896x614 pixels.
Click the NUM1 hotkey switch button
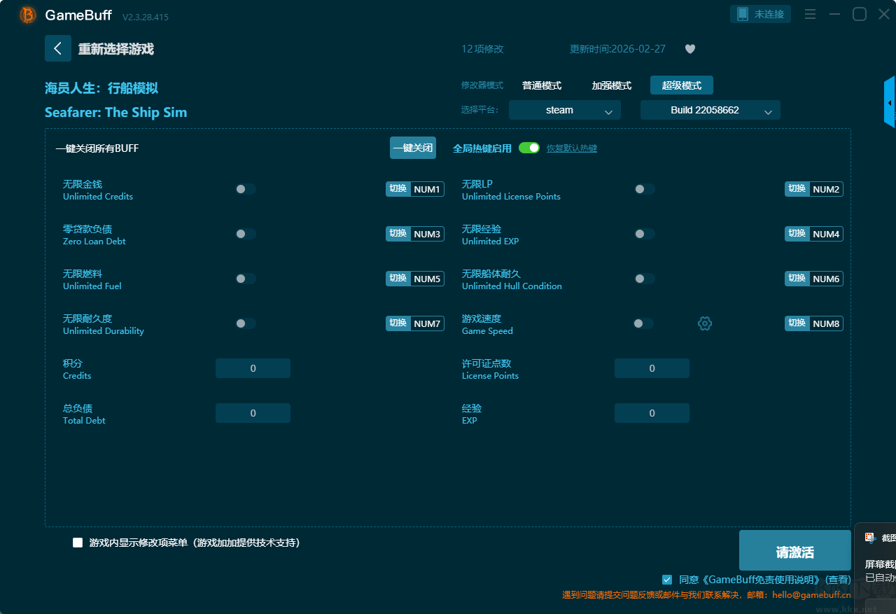(x=415, y=189)
